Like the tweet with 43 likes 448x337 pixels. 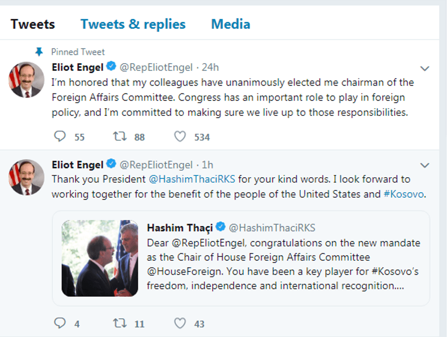pos(180,323)
